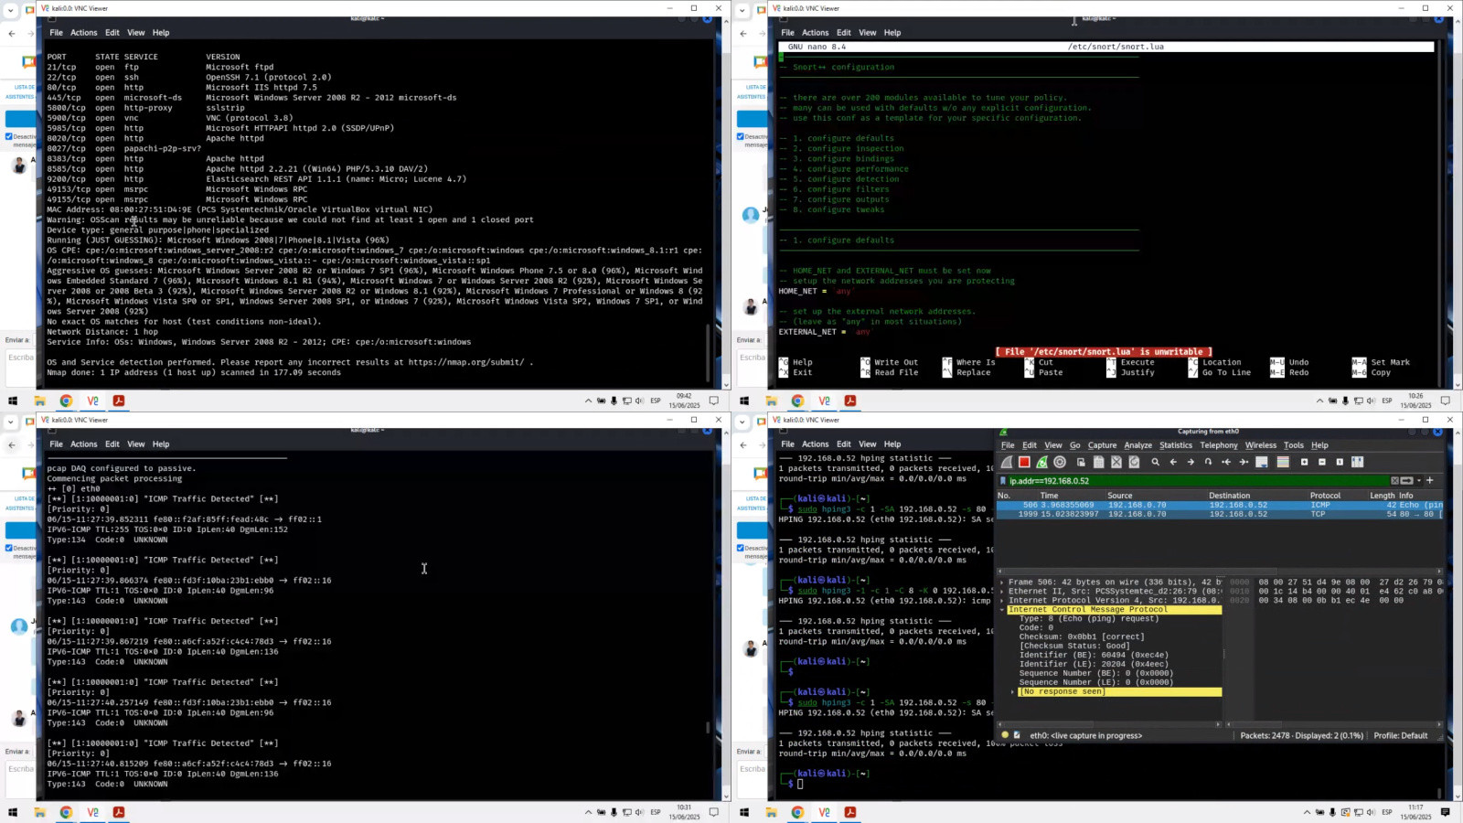Image resolution: width=1463 pixels, height=823 pixels.
Task: Click Profile: Default in Wireshark status bar
Action: (1400, 735)
